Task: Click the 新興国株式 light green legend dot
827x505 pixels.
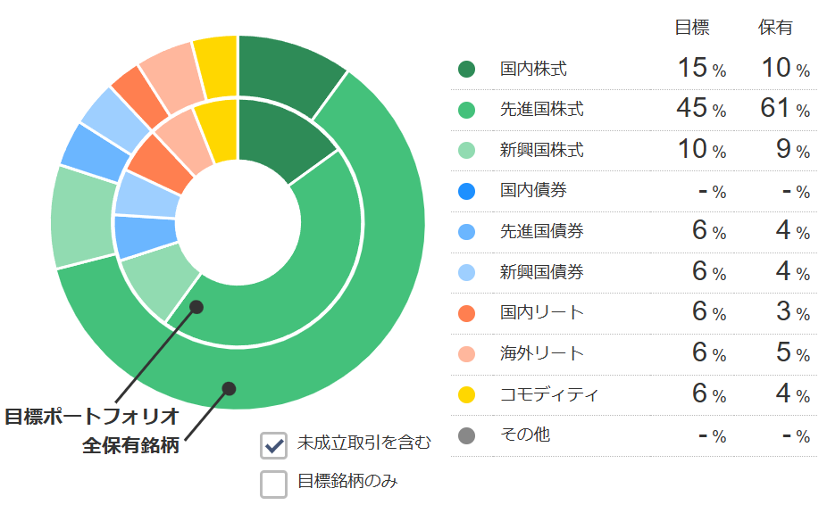Action: click(466, 151)
